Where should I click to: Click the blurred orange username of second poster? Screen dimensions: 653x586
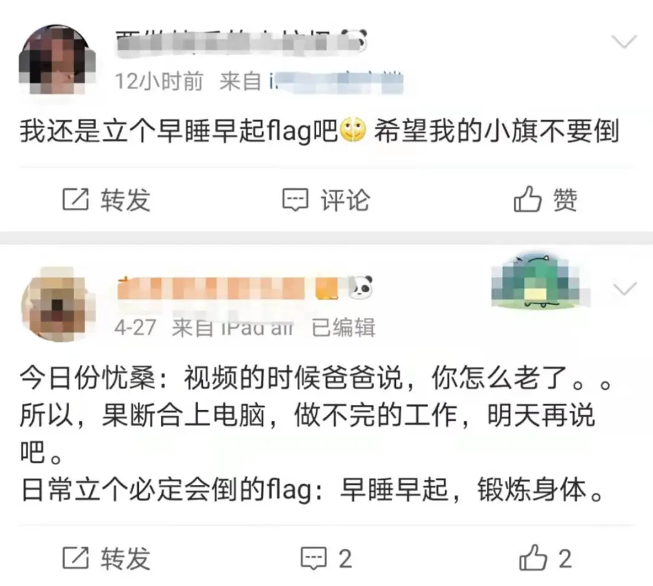click(x=228, y=288)
